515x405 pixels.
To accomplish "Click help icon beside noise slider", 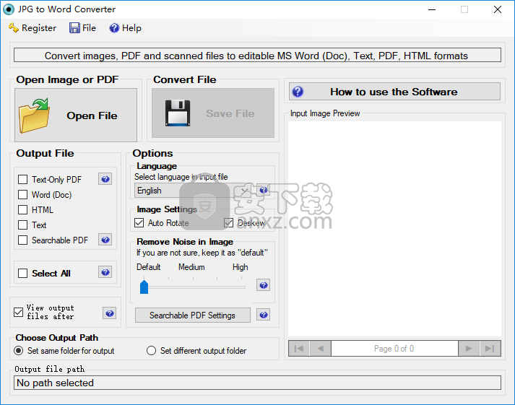I will [x=263, y=285].
